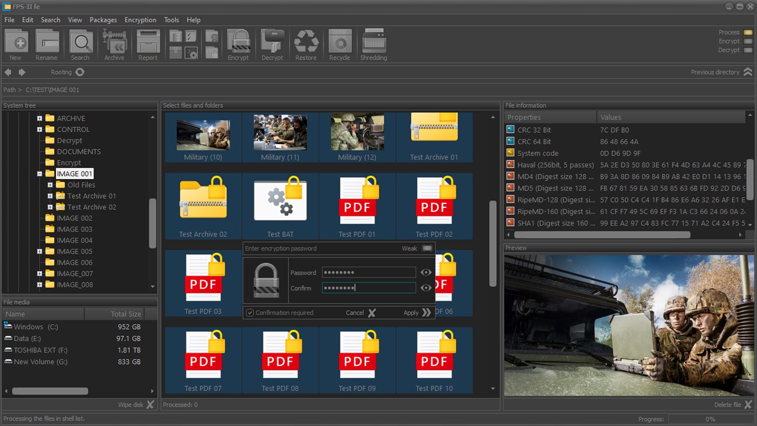Click the Rooting refresh icon

tap(80, 71)
